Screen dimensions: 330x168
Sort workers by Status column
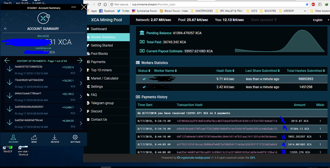(144, 71)
